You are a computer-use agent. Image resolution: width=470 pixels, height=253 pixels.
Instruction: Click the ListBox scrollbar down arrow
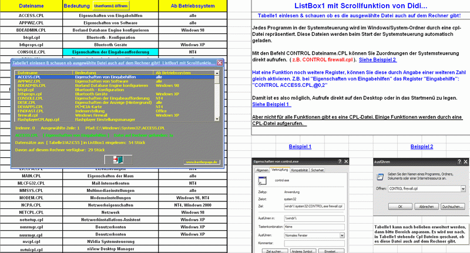217,119
